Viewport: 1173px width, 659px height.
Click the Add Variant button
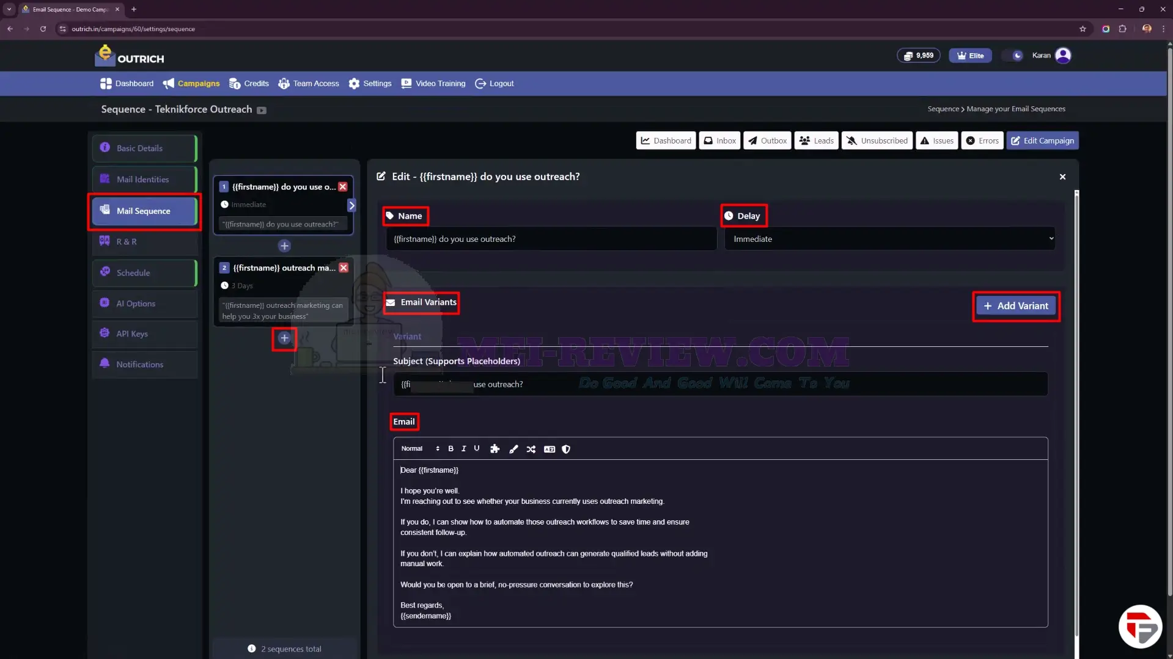tap(1016, 306)
